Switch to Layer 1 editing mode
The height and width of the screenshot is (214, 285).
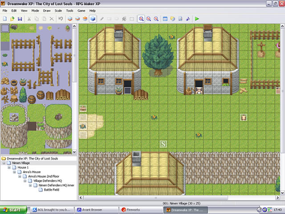point(70,19)
